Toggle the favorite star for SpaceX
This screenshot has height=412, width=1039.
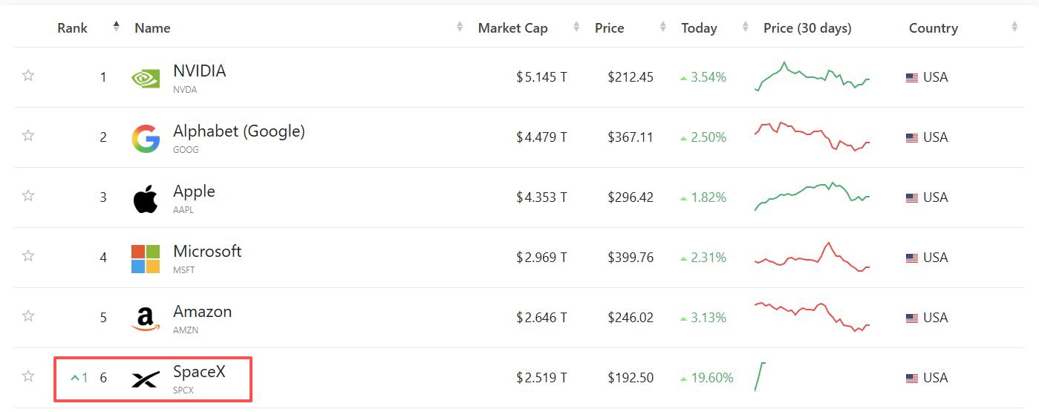click(x=28, y=376)
